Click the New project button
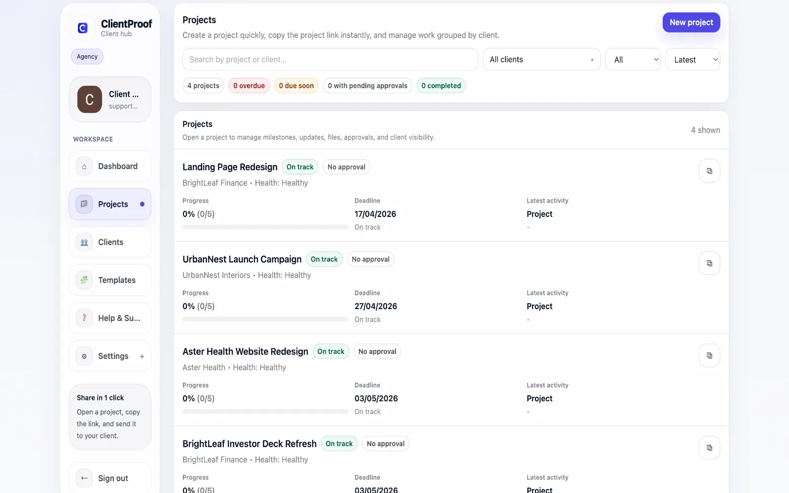The height and width of the screenshot is (493, 789). [x=691, y=23]
